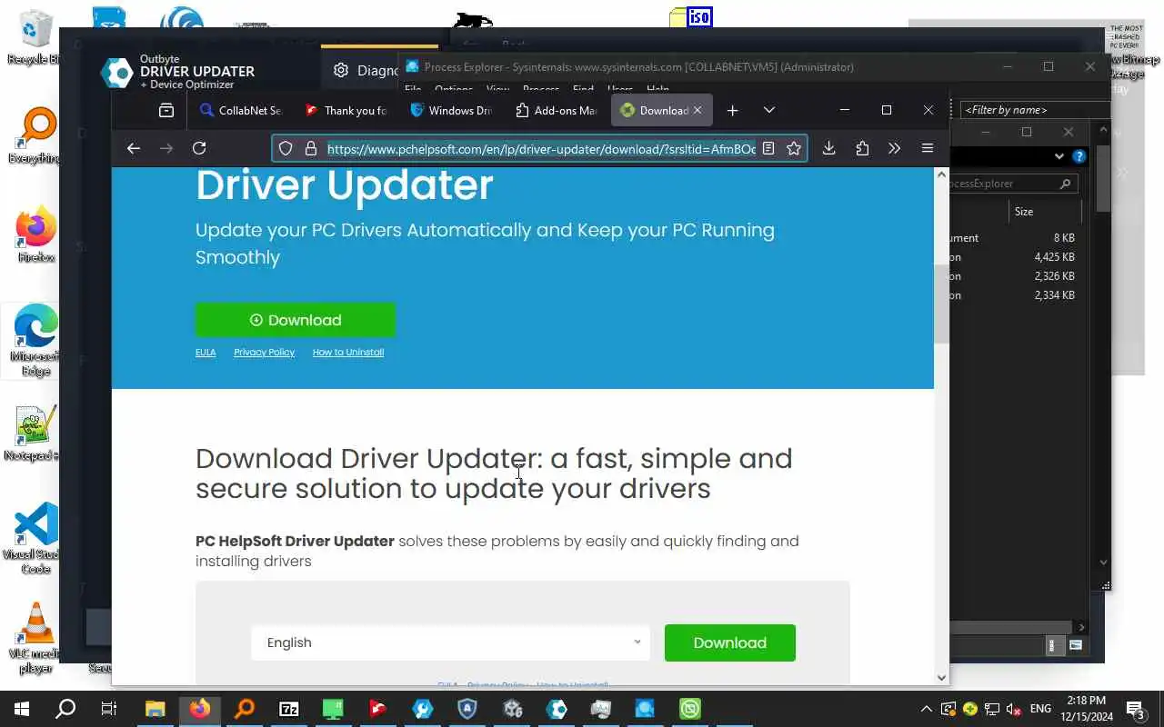
Task: Open taskbar search magnifier
Action: coord(65,709)
